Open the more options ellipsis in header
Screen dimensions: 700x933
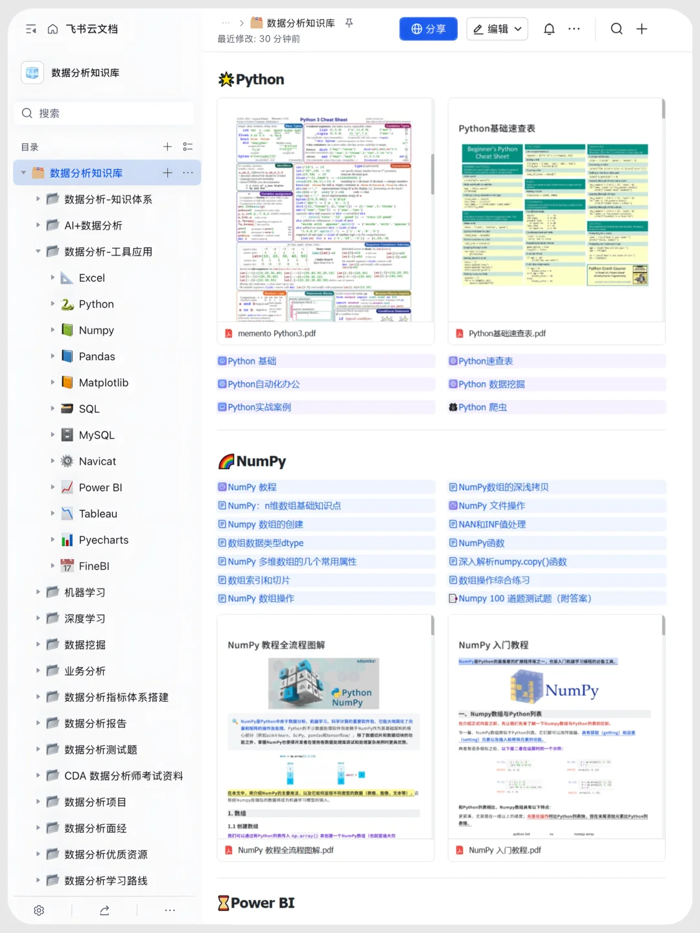tap(574, 29)
